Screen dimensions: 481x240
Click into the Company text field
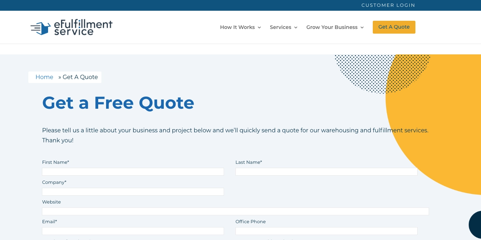[x=133, y=192]
